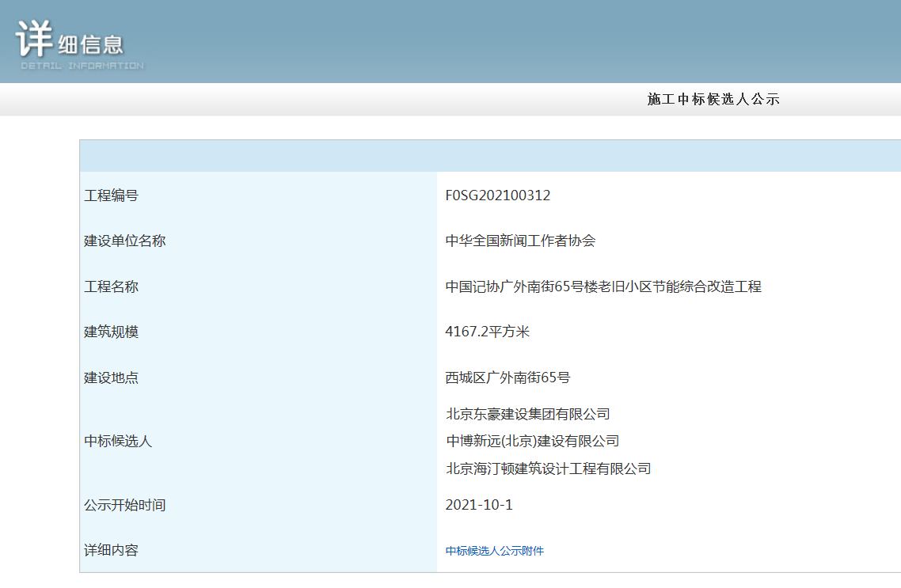Click the project name 中国记协广外南街65号楼 value
Image resolution: width=901 pixels, height=588 pixels.
point(603,286)
